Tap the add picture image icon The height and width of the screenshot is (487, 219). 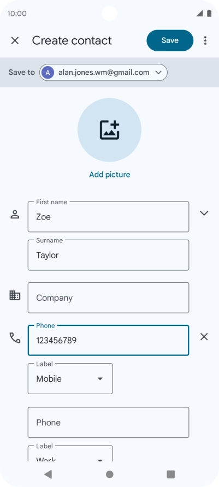109,130
